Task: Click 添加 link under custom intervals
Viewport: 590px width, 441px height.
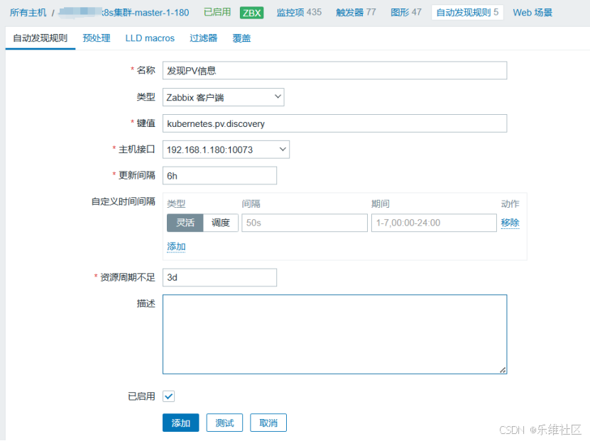Action: pyautogui.click(x=176, y=247)
